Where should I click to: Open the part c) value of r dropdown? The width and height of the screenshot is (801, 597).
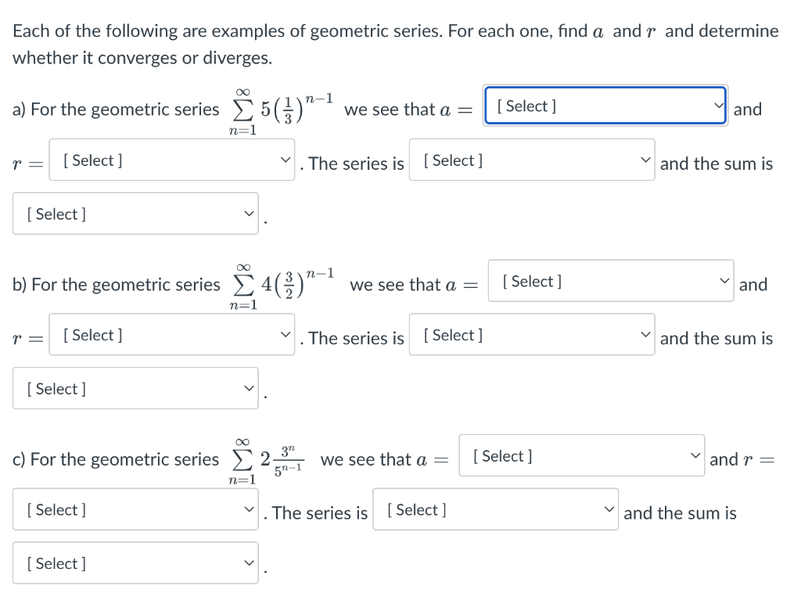(135, 509)
